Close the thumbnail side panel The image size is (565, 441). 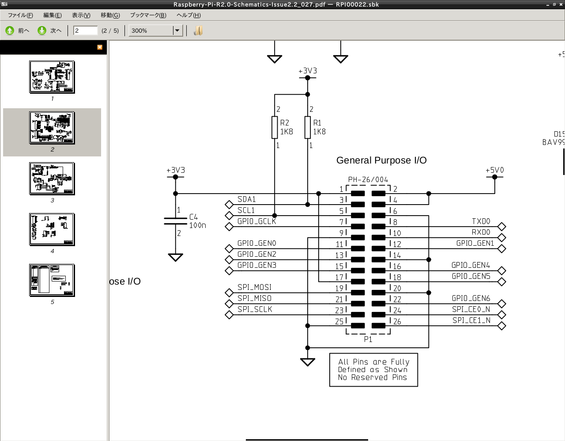pyautogui.click(x=100, y=47)
